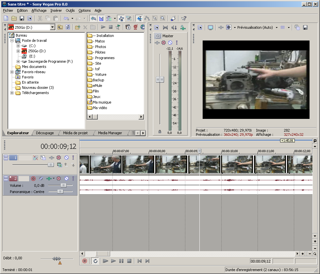
Task: Click Save Snapshot to File icon
Action: point(305,27)
